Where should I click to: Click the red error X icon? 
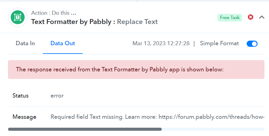[250, 17]
